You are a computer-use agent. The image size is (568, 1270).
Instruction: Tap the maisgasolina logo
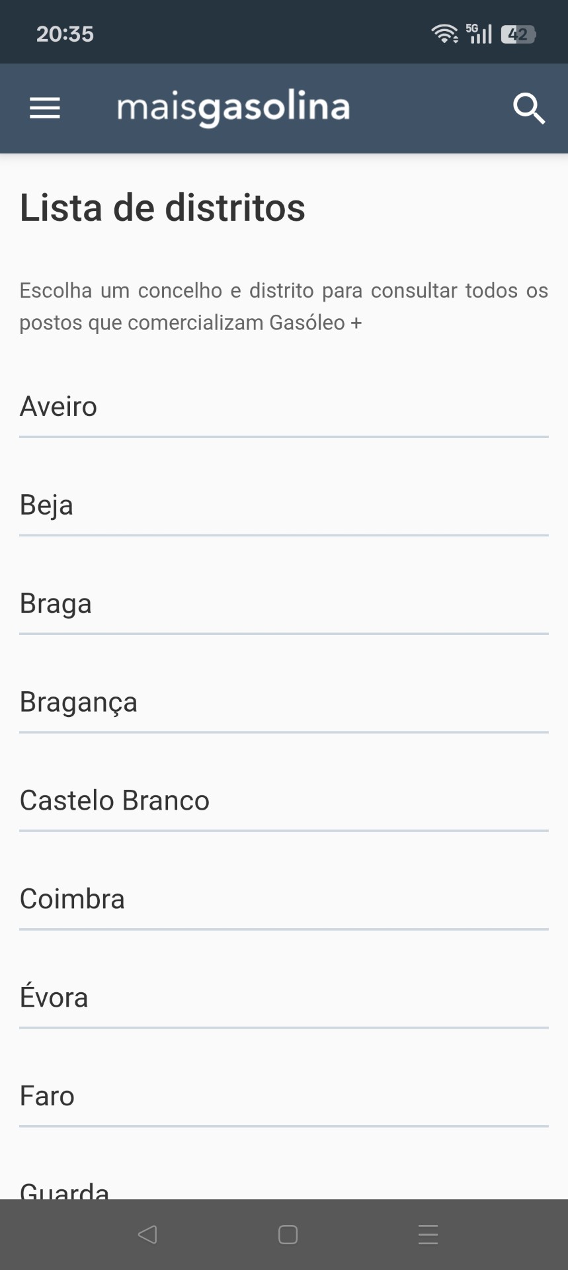click(233, 108)
